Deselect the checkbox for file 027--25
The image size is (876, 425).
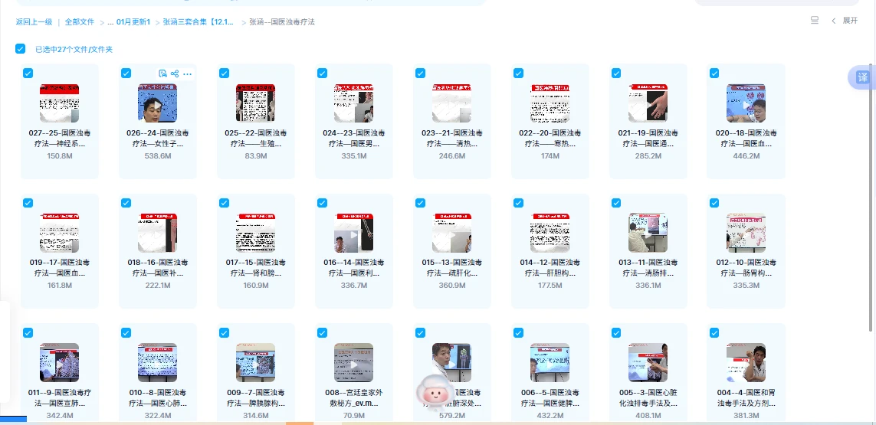click(28, 73)
